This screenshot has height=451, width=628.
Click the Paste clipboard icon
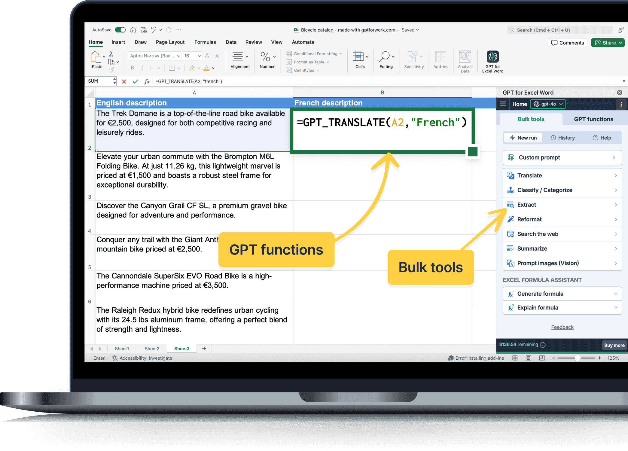pos(96,57)
